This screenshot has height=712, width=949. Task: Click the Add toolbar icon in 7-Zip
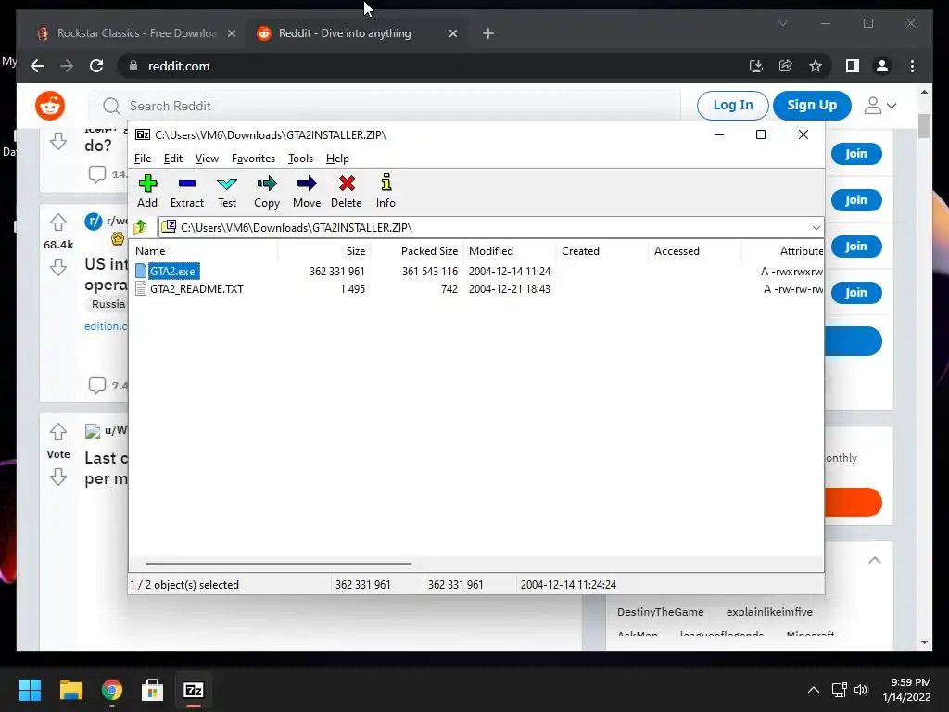click(147, 191)
